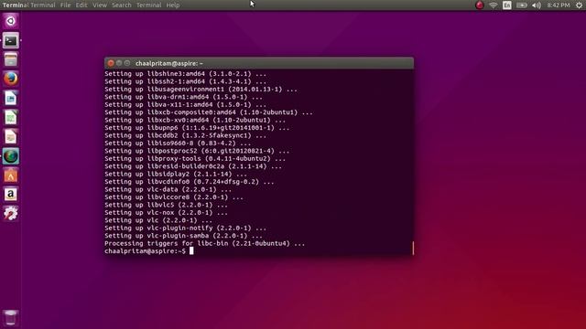This screenshot has width=586, height=329.
Task: Click the 'Setting up libshine3:amd64' line
Action: tap(185, 74)
